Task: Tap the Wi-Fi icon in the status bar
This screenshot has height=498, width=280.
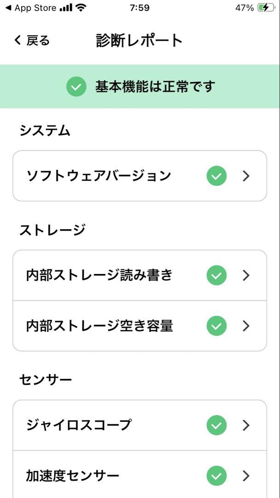Action: (82, 8)
